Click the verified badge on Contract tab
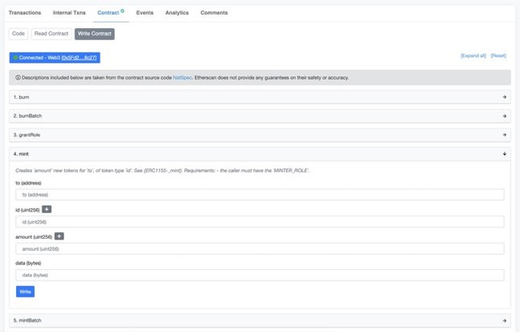The image size is (520, 332). pos(122,11)
